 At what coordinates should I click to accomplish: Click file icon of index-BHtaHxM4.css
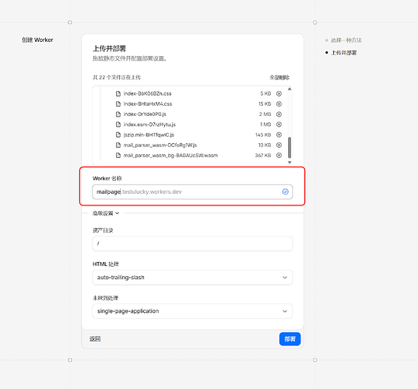(x=118, y=104)
